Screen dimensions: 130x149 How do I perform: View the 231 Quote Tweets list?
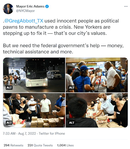40,145
